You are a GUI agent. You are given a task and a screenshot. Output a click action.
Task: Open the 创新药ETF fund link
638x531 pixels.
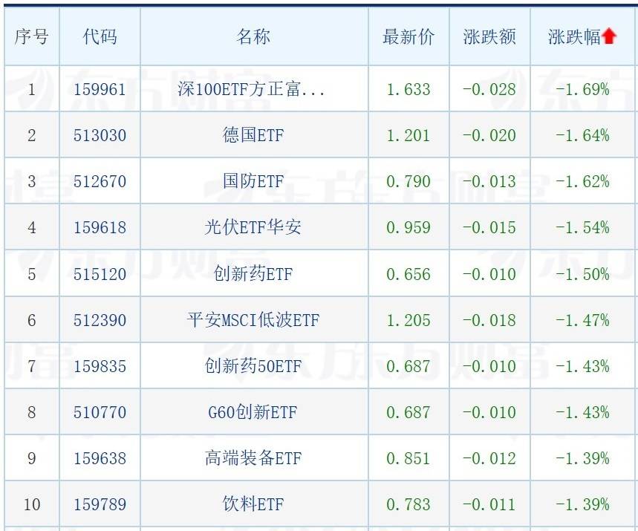click(x=253, y=273)
